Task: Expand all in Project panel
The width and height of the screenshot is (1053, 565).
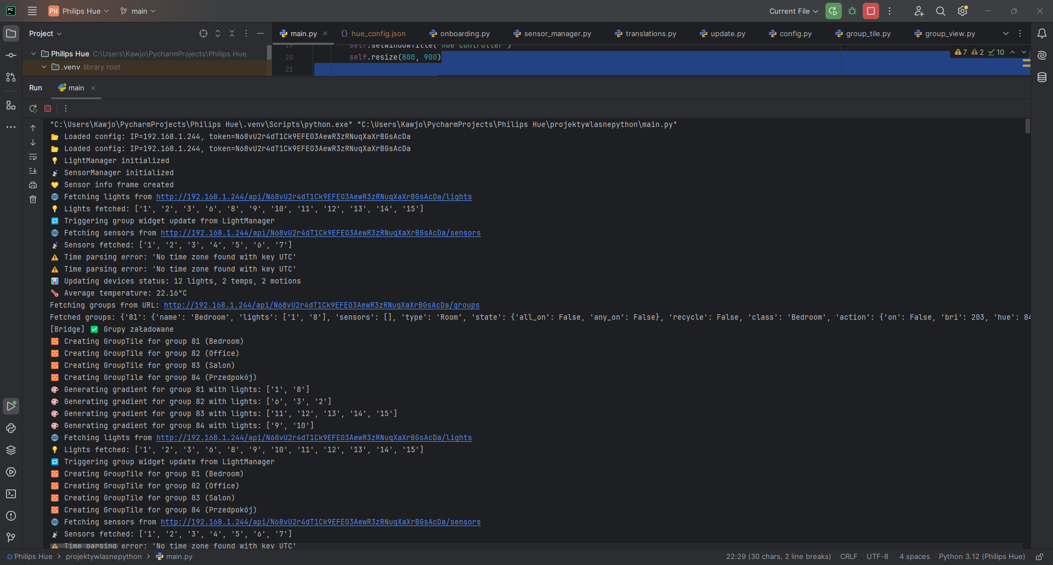Action: tap(218, 33)
